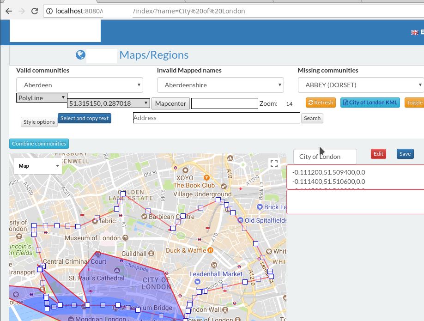Enter fullscreen using the map's fullscreen icon
424x321 pixels.
pos(273,163)
